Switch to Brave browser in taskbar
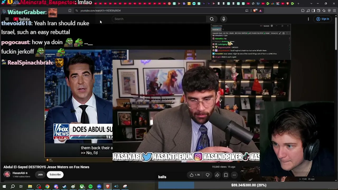The width and height of the screenshot is (338, 190). tap(108, 187)
